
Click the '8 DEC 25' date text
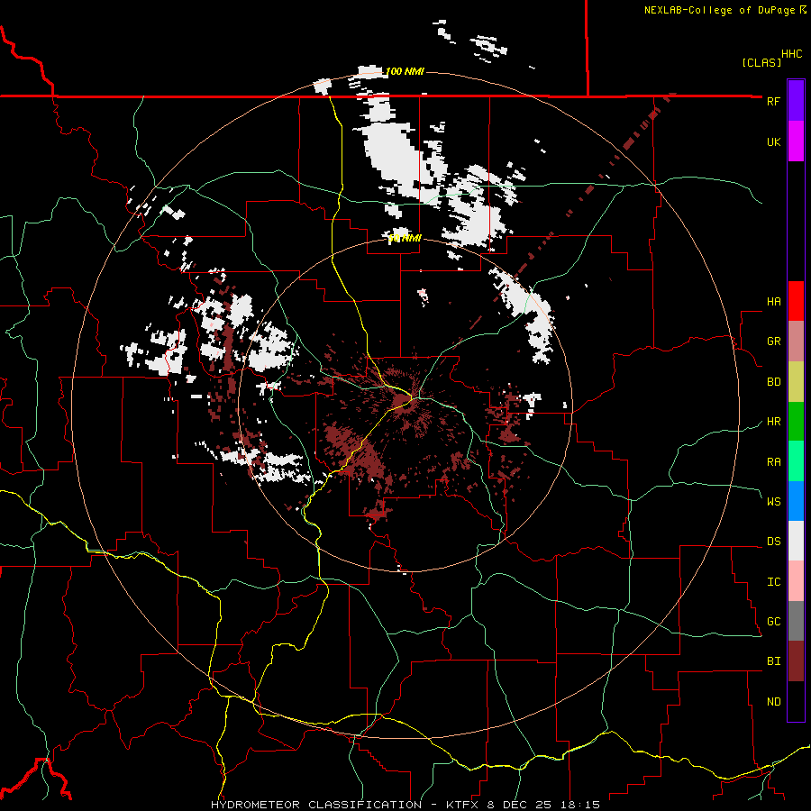[521, 805]
